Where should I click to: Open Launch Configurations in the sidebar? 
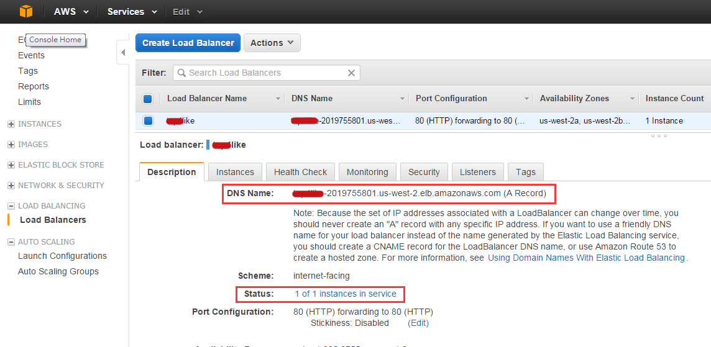point(62,256)
